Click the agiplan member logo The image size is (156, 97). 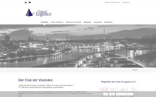(114, 89)
